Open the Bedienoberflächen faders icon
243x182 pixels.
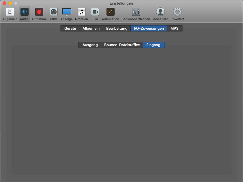(x=136, y=12)
